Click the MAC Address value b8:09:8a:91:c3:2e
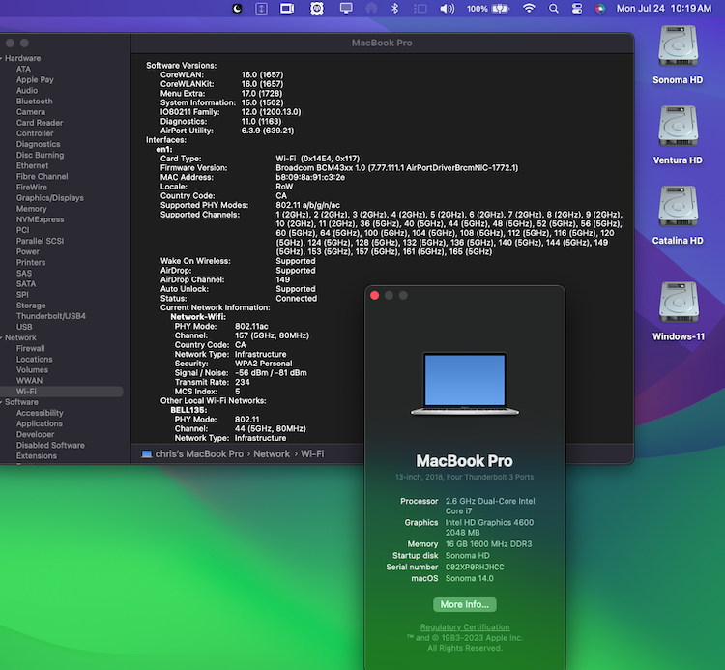Image resolution: width=725 pixels, height=670 pixels. [x=310, y=177]
